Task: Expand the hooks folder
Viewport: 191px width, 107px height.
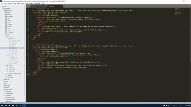Action: pyautogui.click(x=4, y=22)
